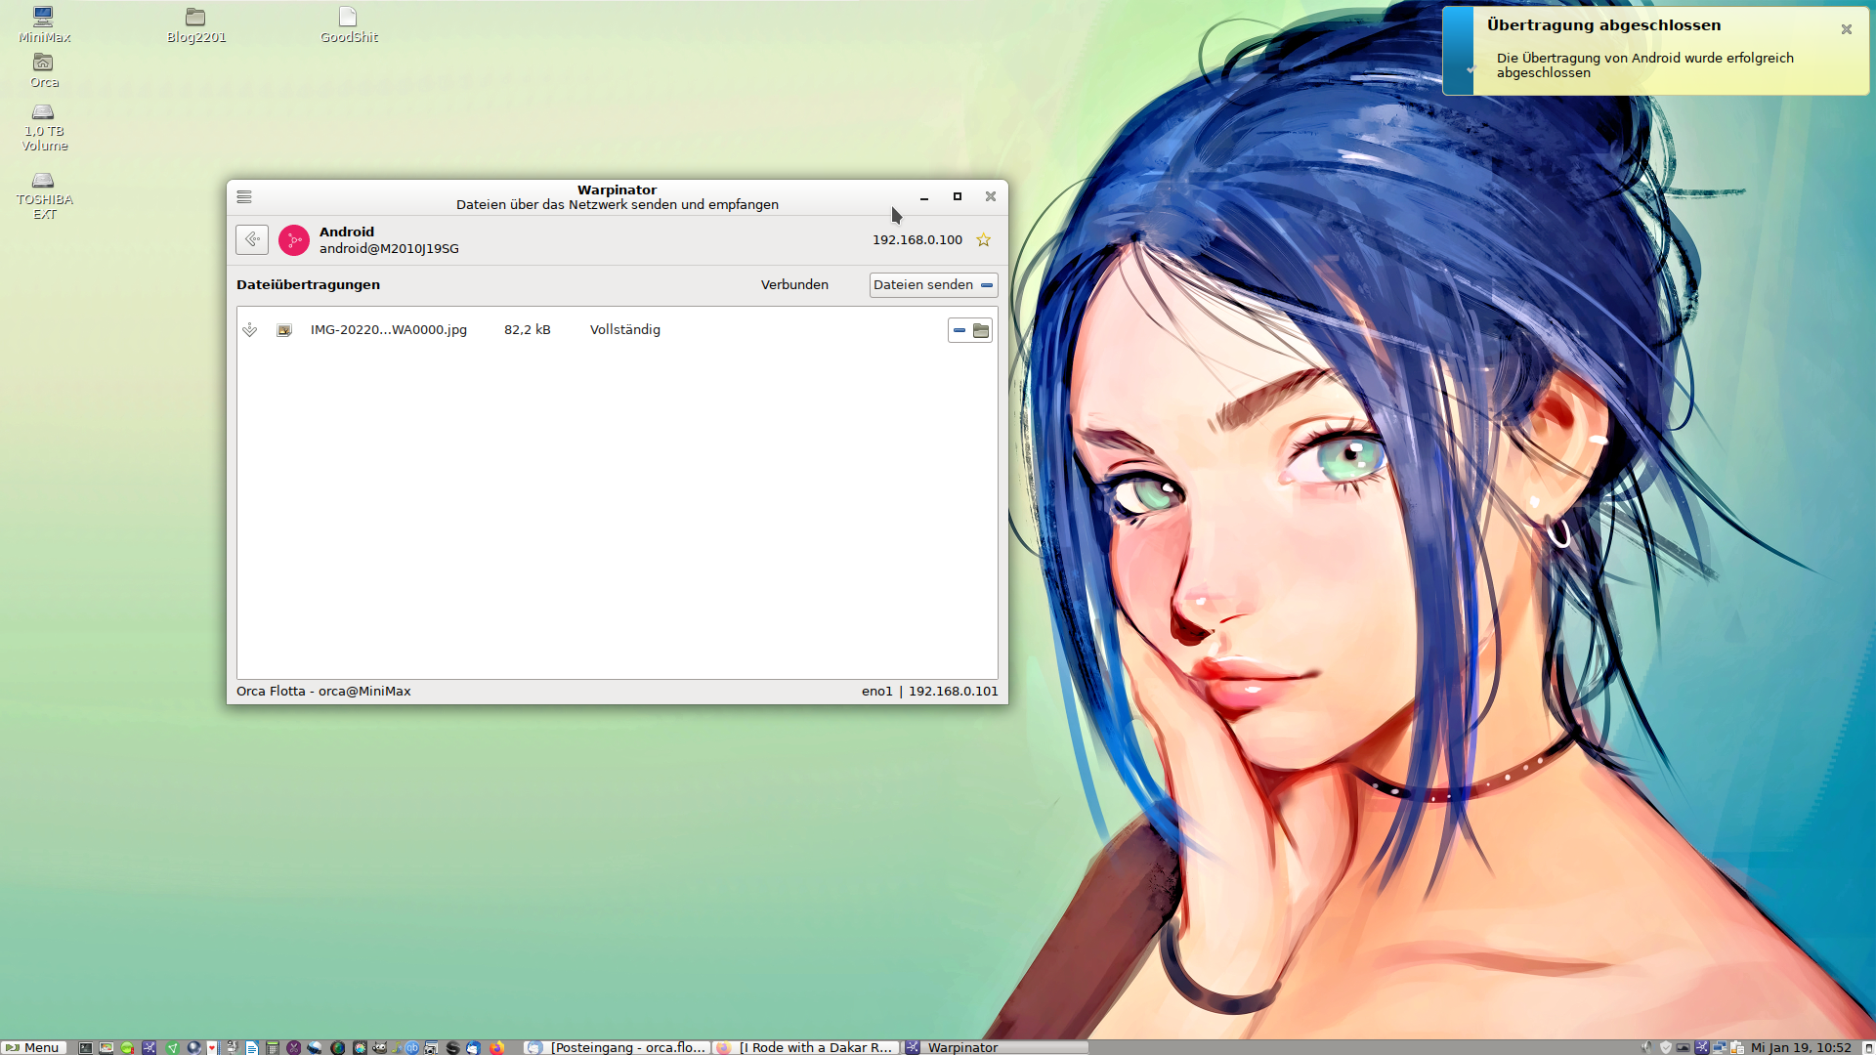
Task: Launch Thunderbird from the panel launcher
Action: pos(473,1047)
